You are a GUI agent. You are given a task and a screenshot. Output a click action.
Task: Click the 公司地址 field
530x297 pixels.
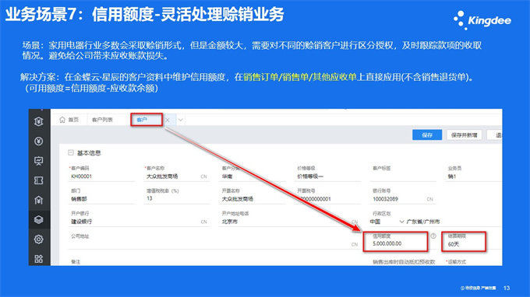click(214, 244)
